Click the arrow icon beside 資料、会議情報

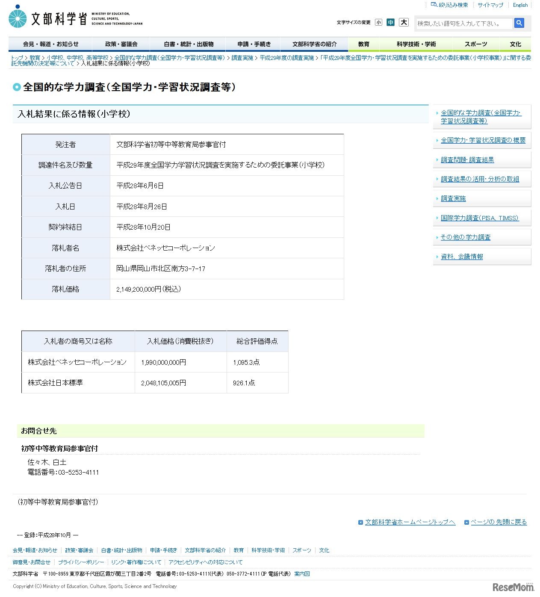coord(437,256)
